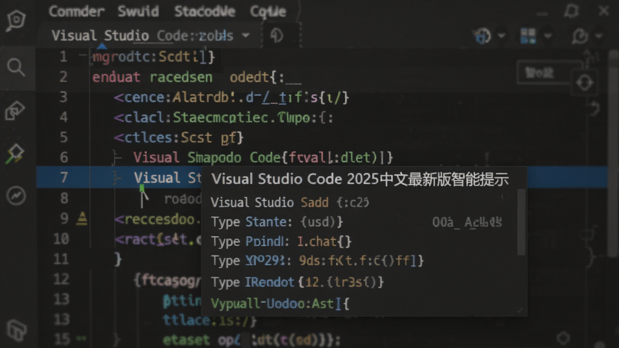
Task: Click the scrollbar thumb in the suggestion popup
Action: [x=521, y=222]
